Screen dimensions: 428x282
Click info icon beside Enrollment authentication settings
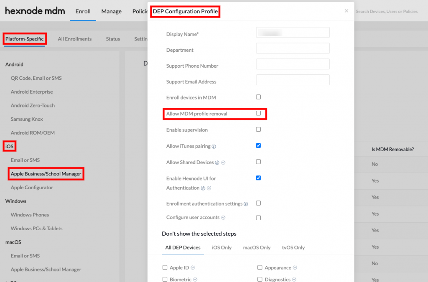tap(246, 204)
